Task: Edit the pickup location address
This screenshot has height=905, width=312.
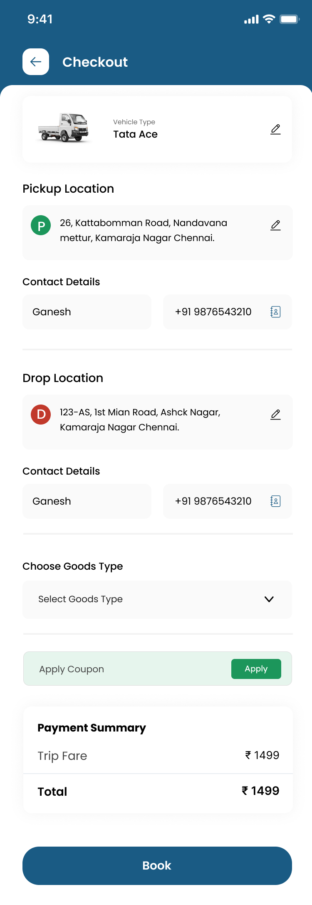Action: pos(275,225)
